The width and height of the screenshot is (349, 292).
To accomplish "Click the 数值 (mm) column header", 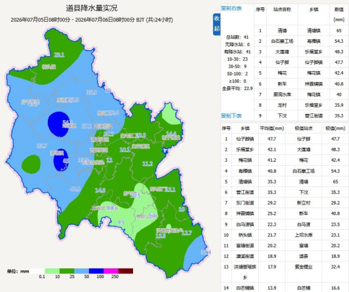I will click(339, 14).
